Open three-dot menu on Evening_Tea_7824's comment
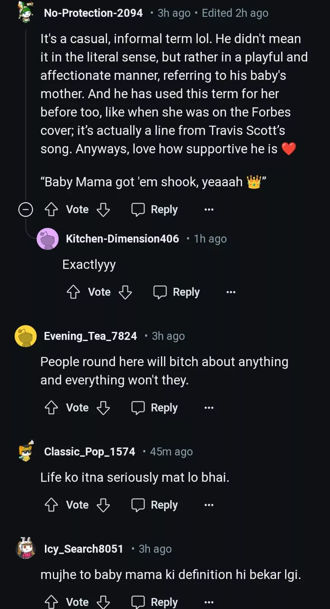The image size is (330, 609). click(x=209, y=408)
